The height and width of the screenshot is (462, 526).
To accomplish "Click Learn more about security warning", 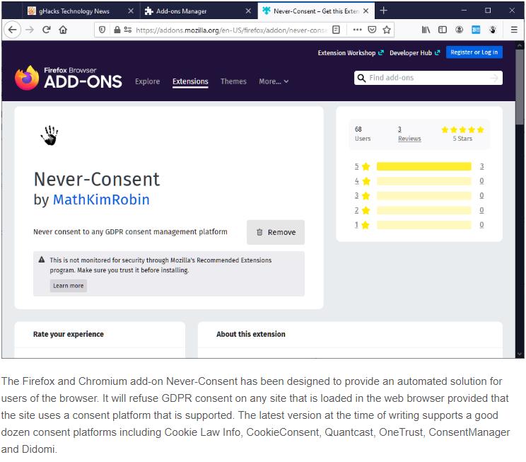I will (68, 286).
